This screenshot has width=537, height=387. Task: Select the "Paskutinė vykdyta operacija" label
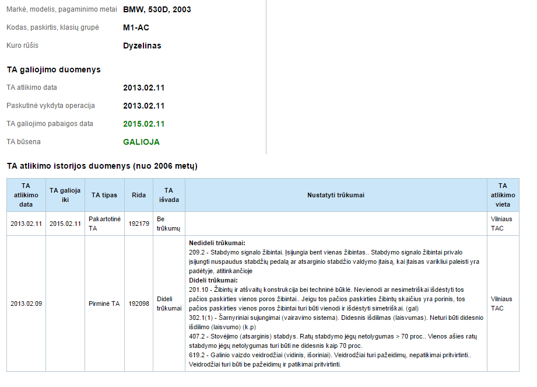[51, 106]
